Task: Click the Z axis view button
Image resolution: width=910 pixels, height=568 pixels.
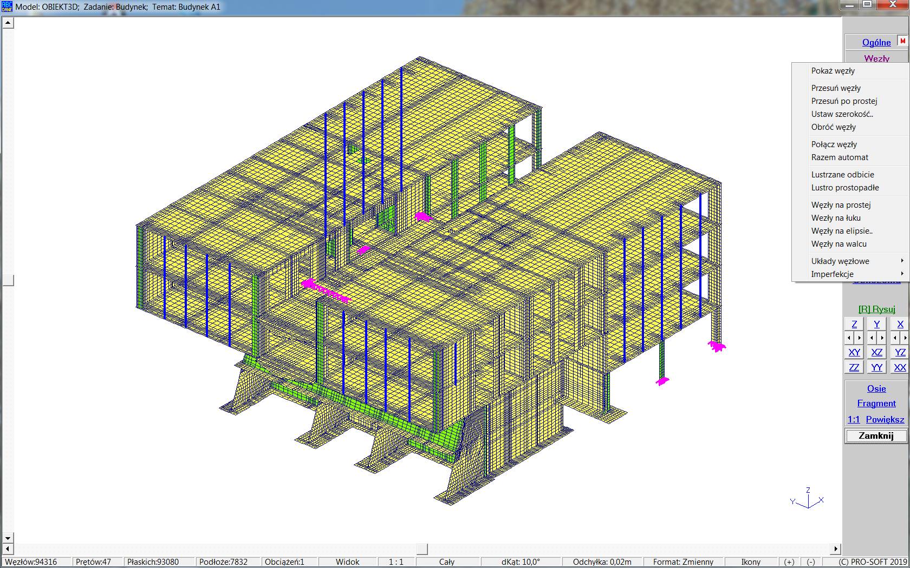Action: click(x=854, y=324)
